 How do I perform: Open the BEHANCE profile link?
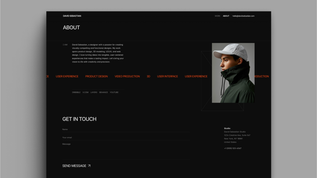[103, 92]
